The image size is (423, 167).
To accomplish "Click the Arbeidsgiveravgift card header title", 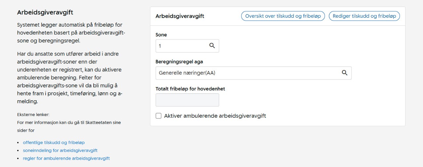I will tap(180, 16).
